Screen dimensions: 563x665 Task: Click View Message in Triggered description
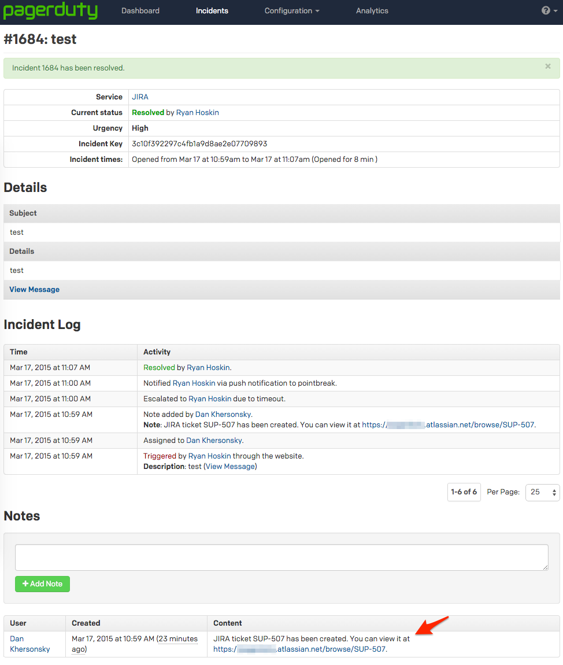click(230, 466)
